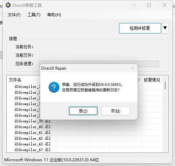
Task: Click the 当前任务 label
Action: [x=24, y=47]
